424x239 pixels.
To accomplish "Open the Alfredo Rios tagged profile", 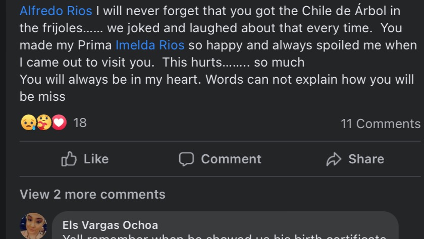I will point(56,10).
